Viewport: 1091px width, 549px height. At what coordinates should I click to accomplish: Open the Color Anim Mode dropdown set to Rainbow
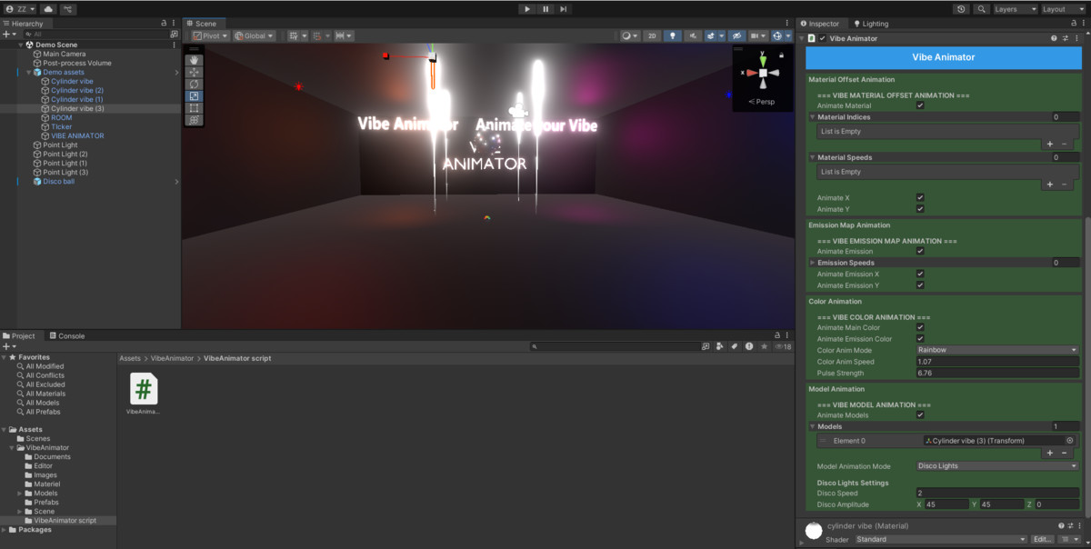click(x=997, y=349)
